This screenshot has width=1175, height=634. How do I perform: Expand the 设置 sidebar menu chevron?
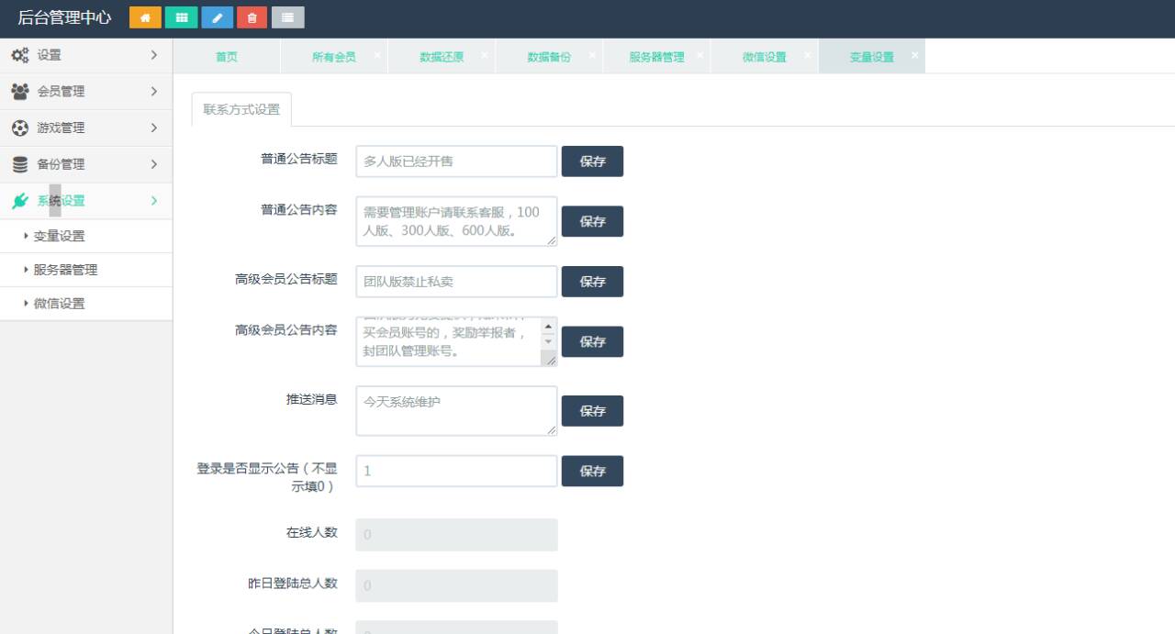[153, 55]
